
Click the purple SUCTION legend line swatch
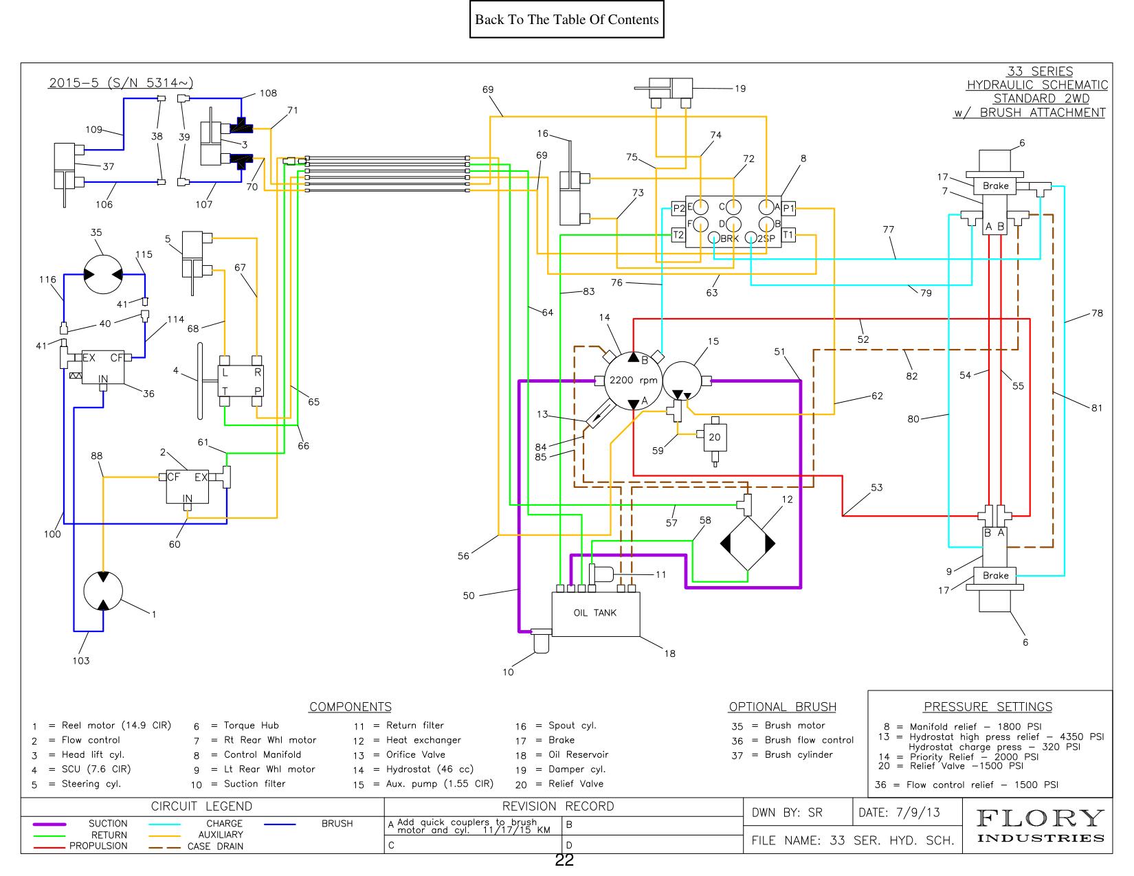coord(48,823)
